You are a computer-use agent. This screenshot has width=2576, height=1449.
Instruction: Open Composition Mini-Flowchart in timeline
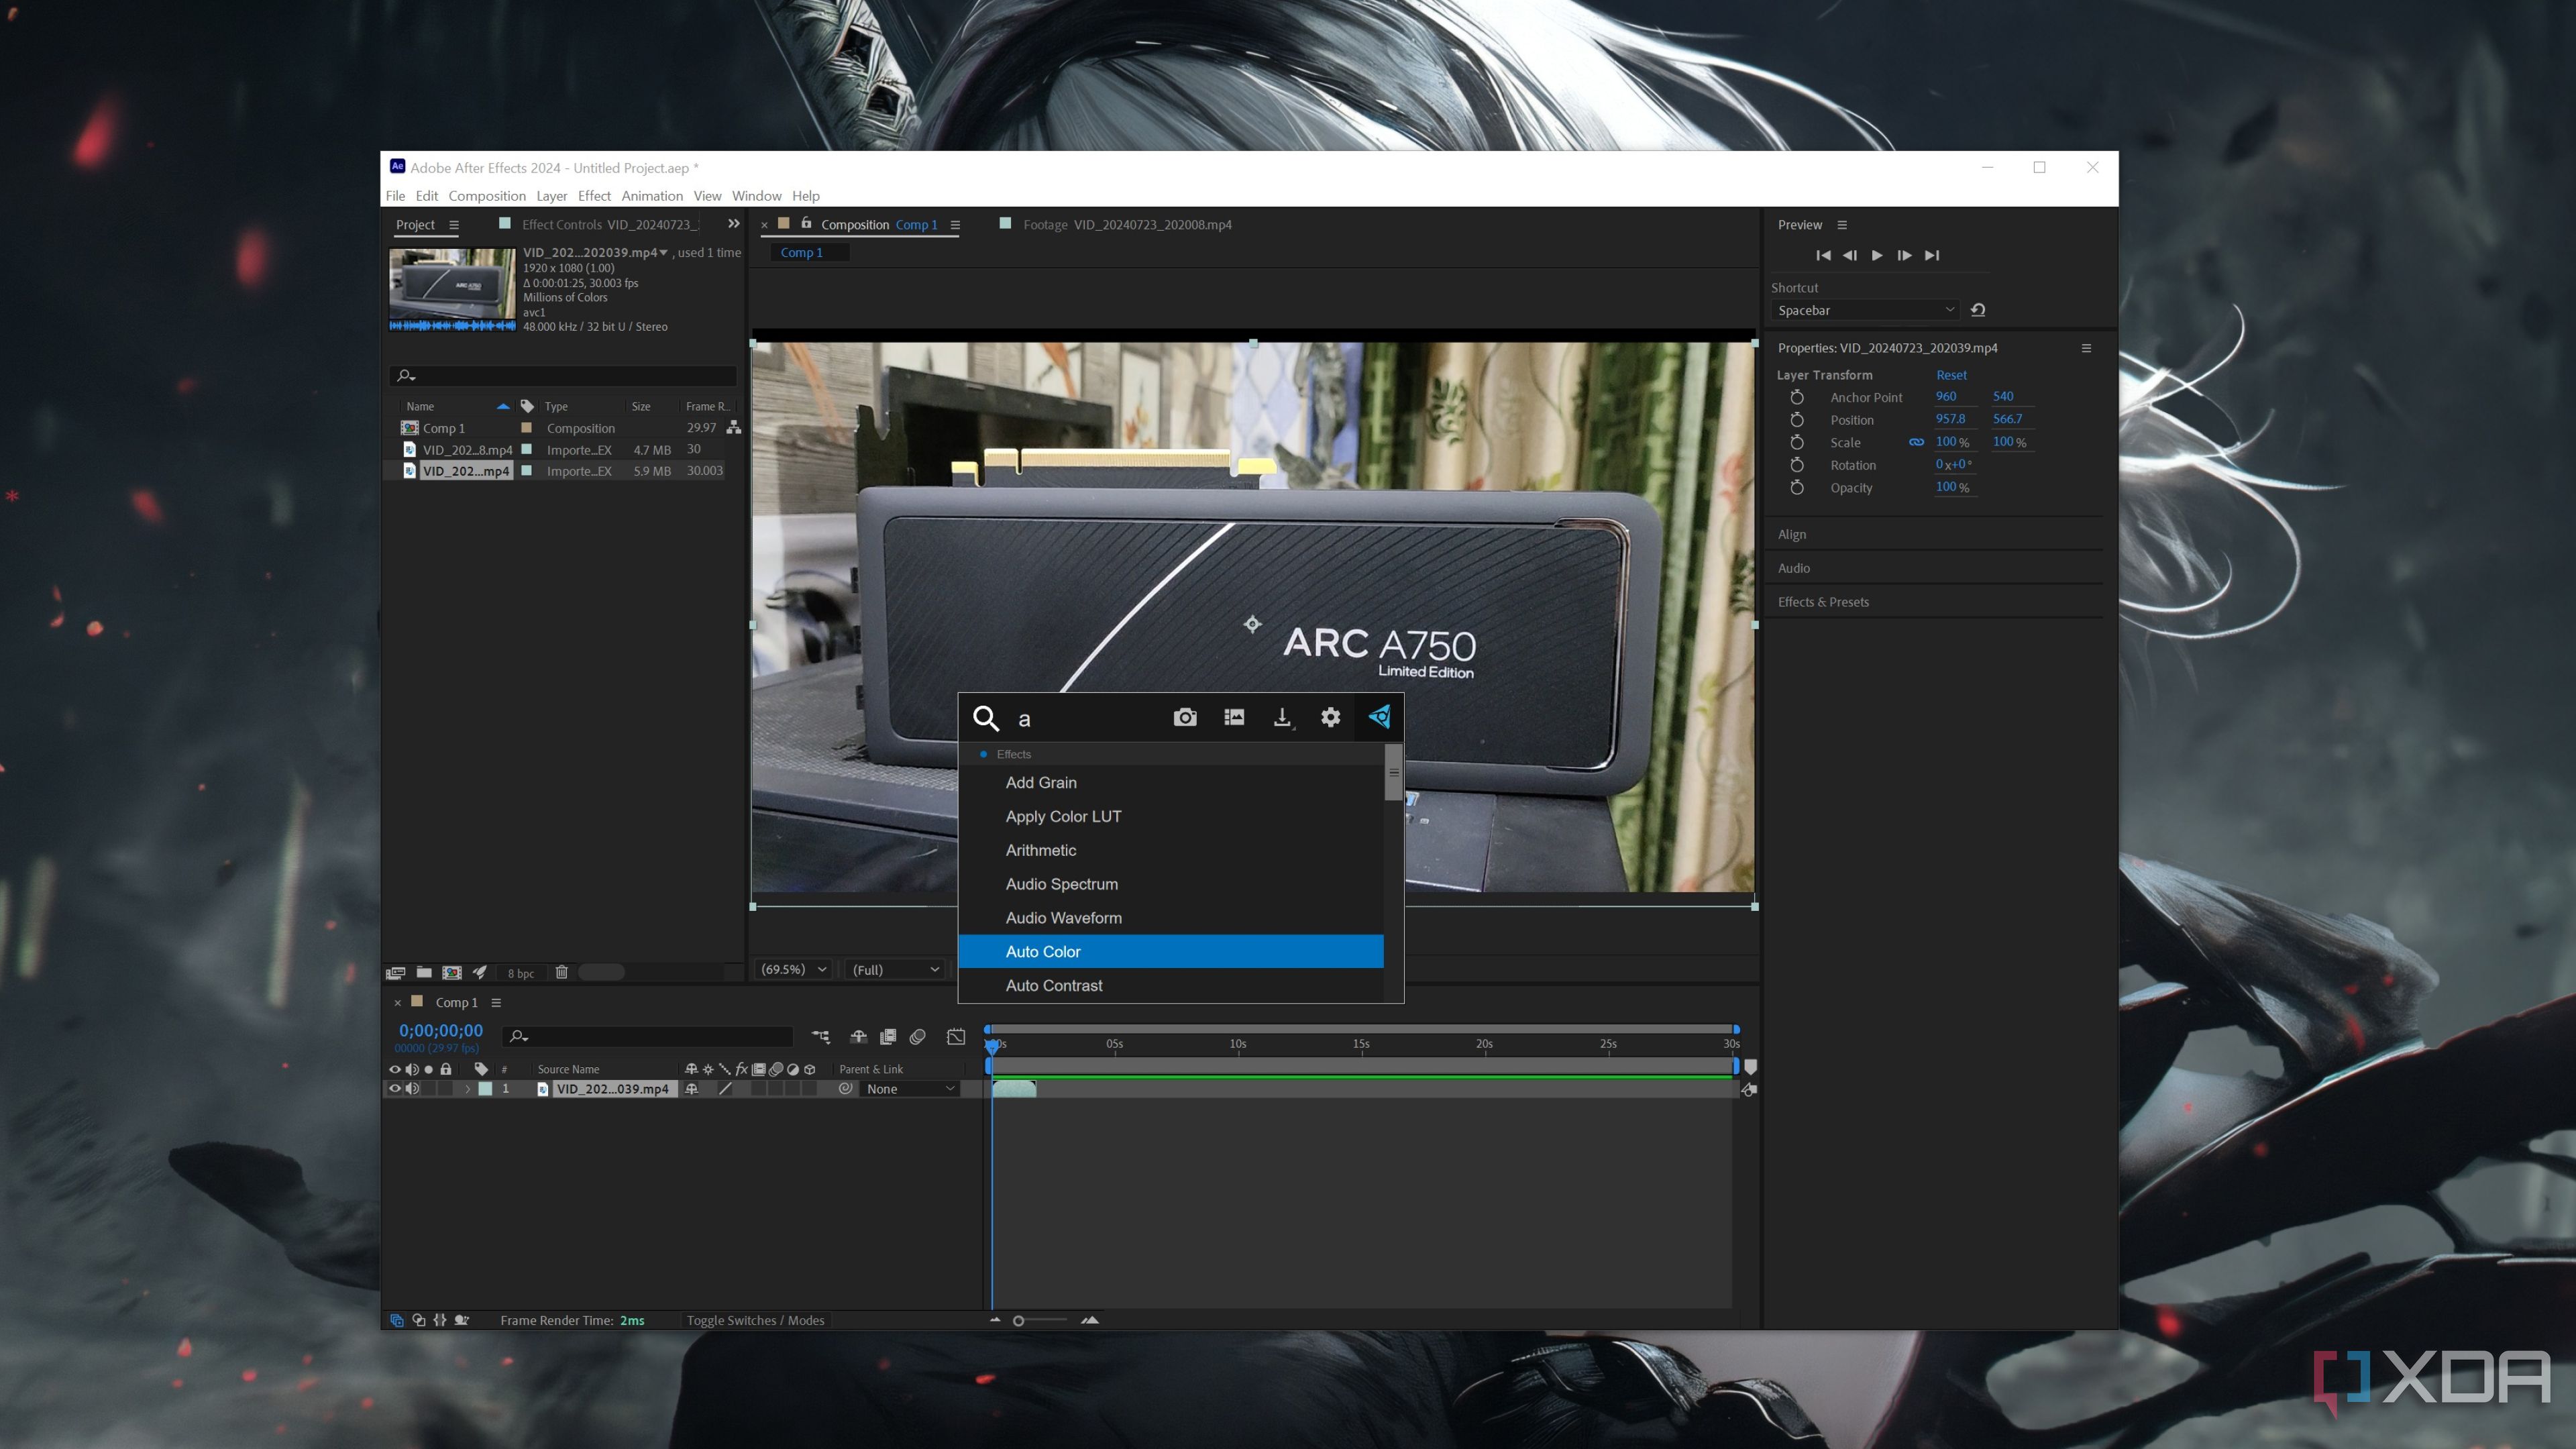coord(821,1037)
